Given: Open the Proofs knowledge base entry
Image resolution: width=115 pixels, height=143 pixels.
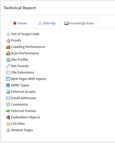Looking at the screenshot, I should point(16,40).
